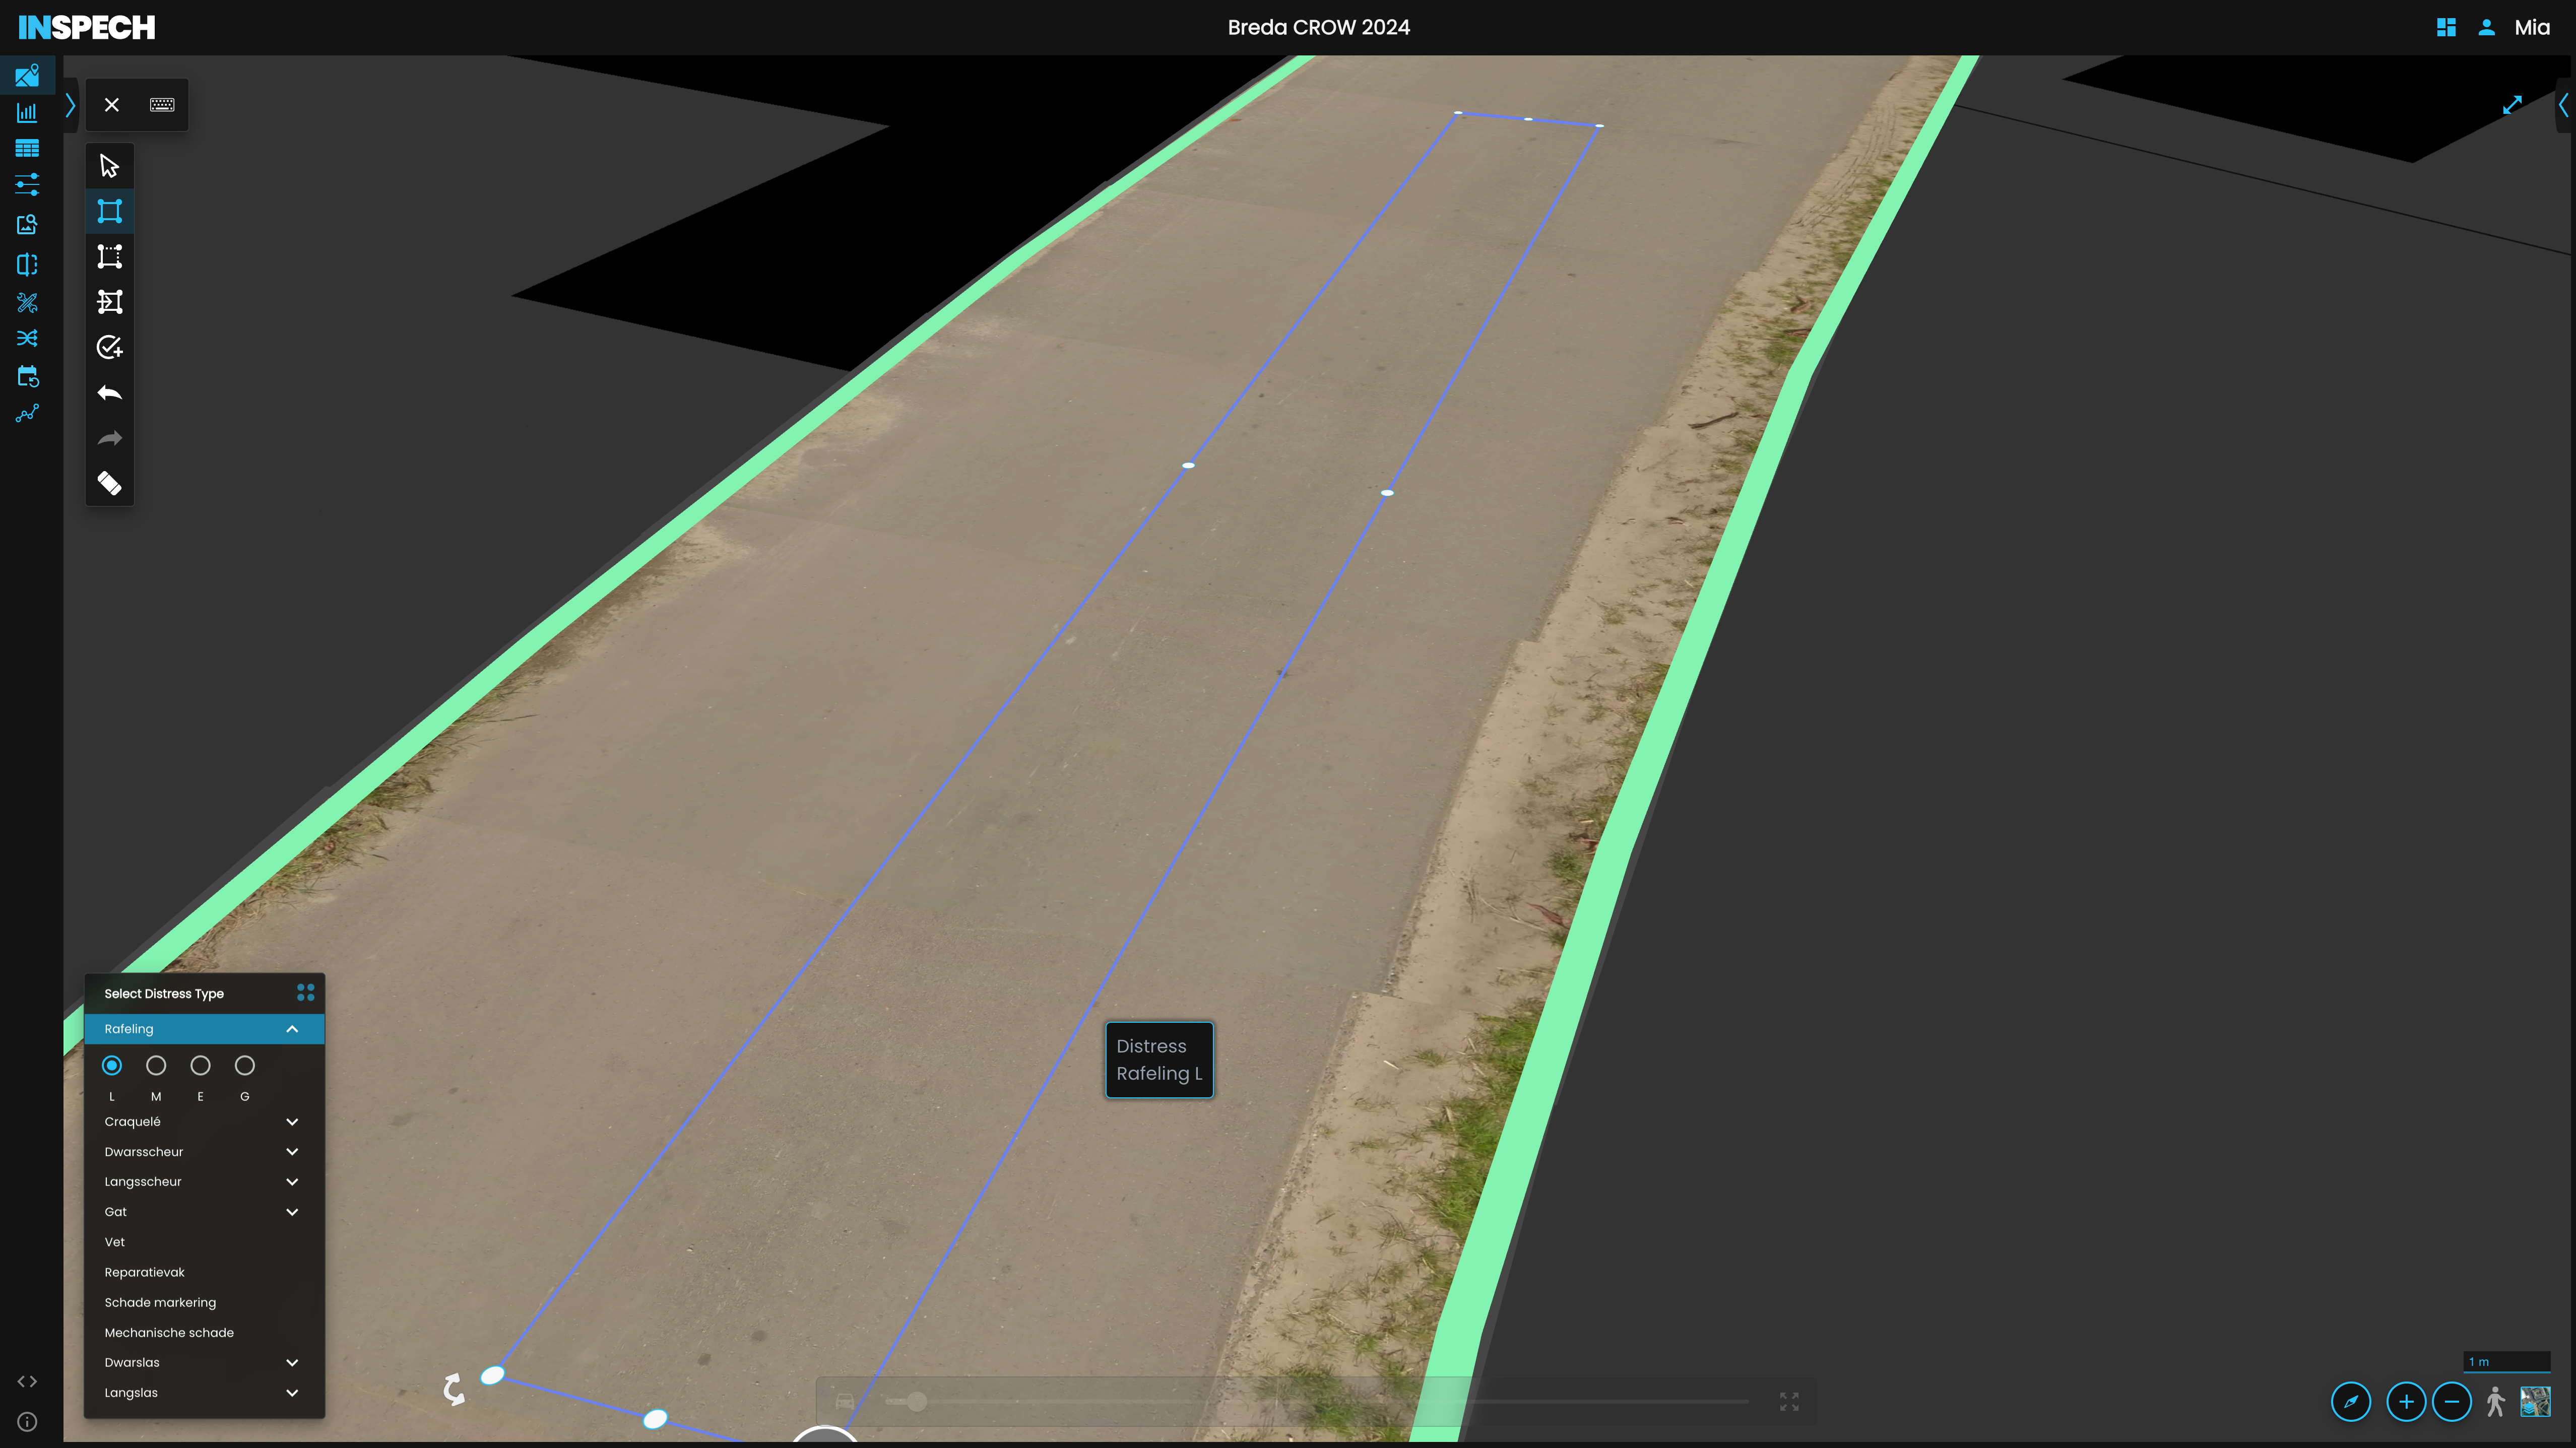2576x1448 pixels.
Task: Click the close button on distress panel
Action: pyautogui.click(x=111, y=104)
